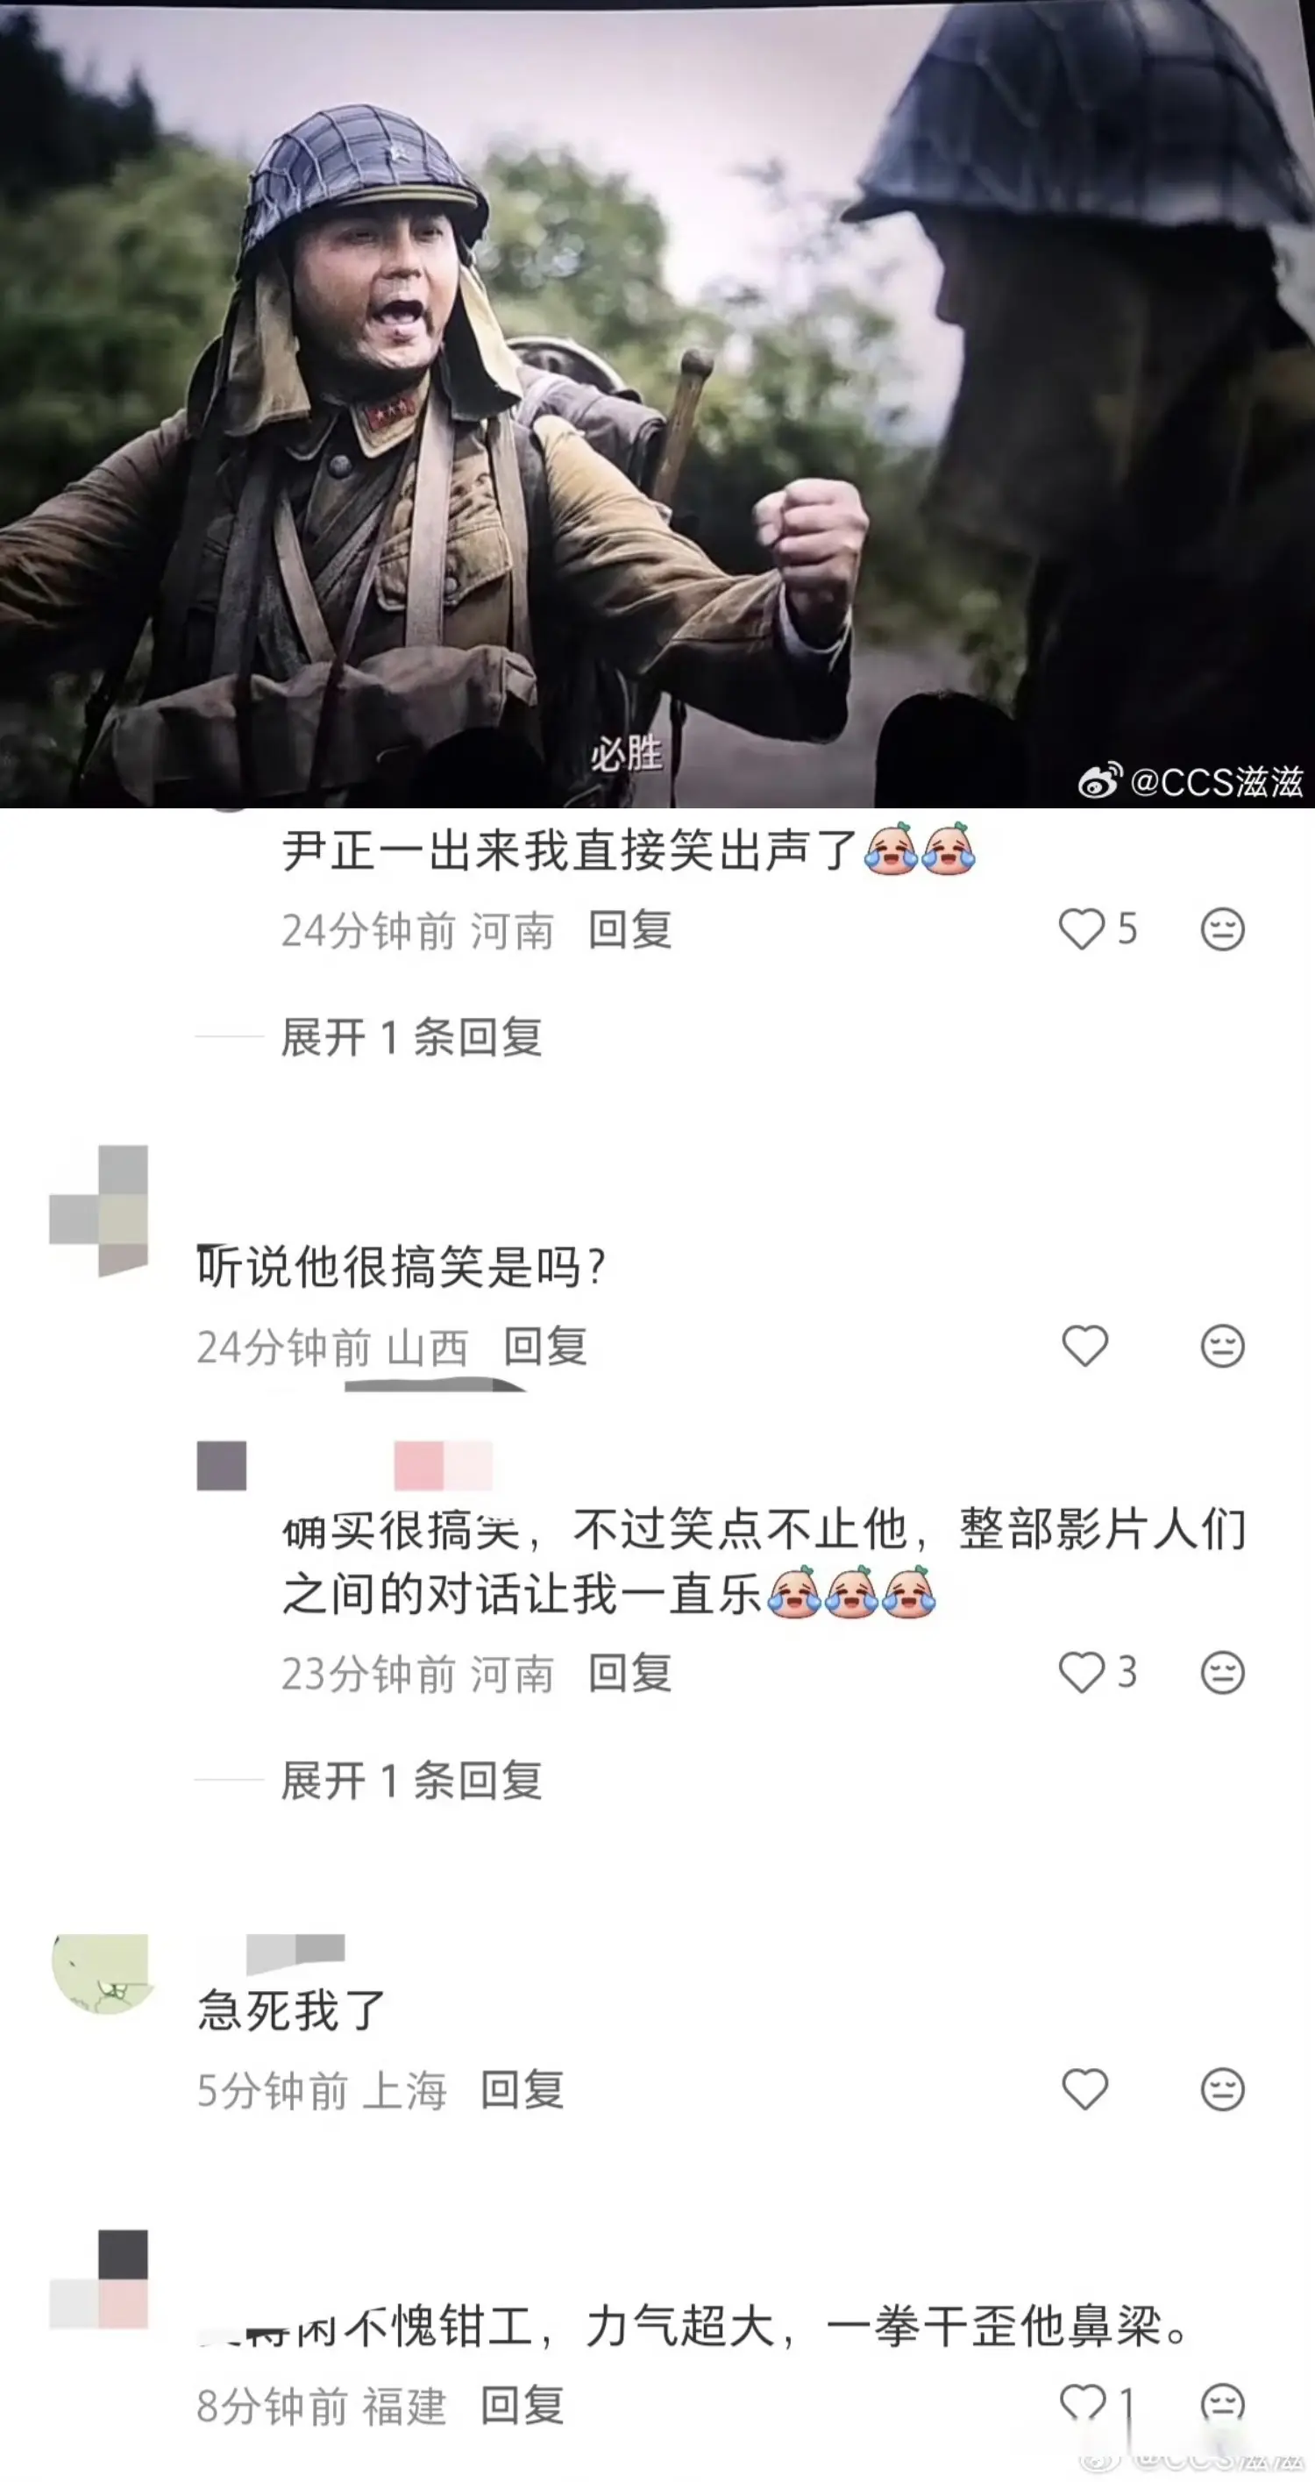Image resolution: width=1315 pixels, height=2482 pixels.
Task: Reply to the 山西 comment 听说他很搞笑是吗
Action: pyautogui.click(x=545, y=1346)
